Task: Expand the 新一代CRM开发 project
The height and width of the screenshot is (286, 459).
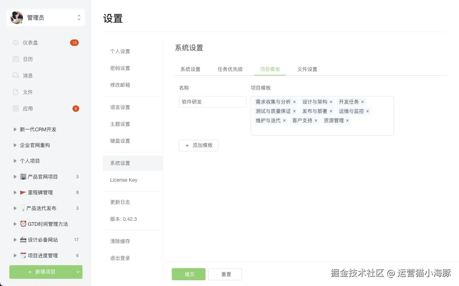Action: tap(15, 129)
